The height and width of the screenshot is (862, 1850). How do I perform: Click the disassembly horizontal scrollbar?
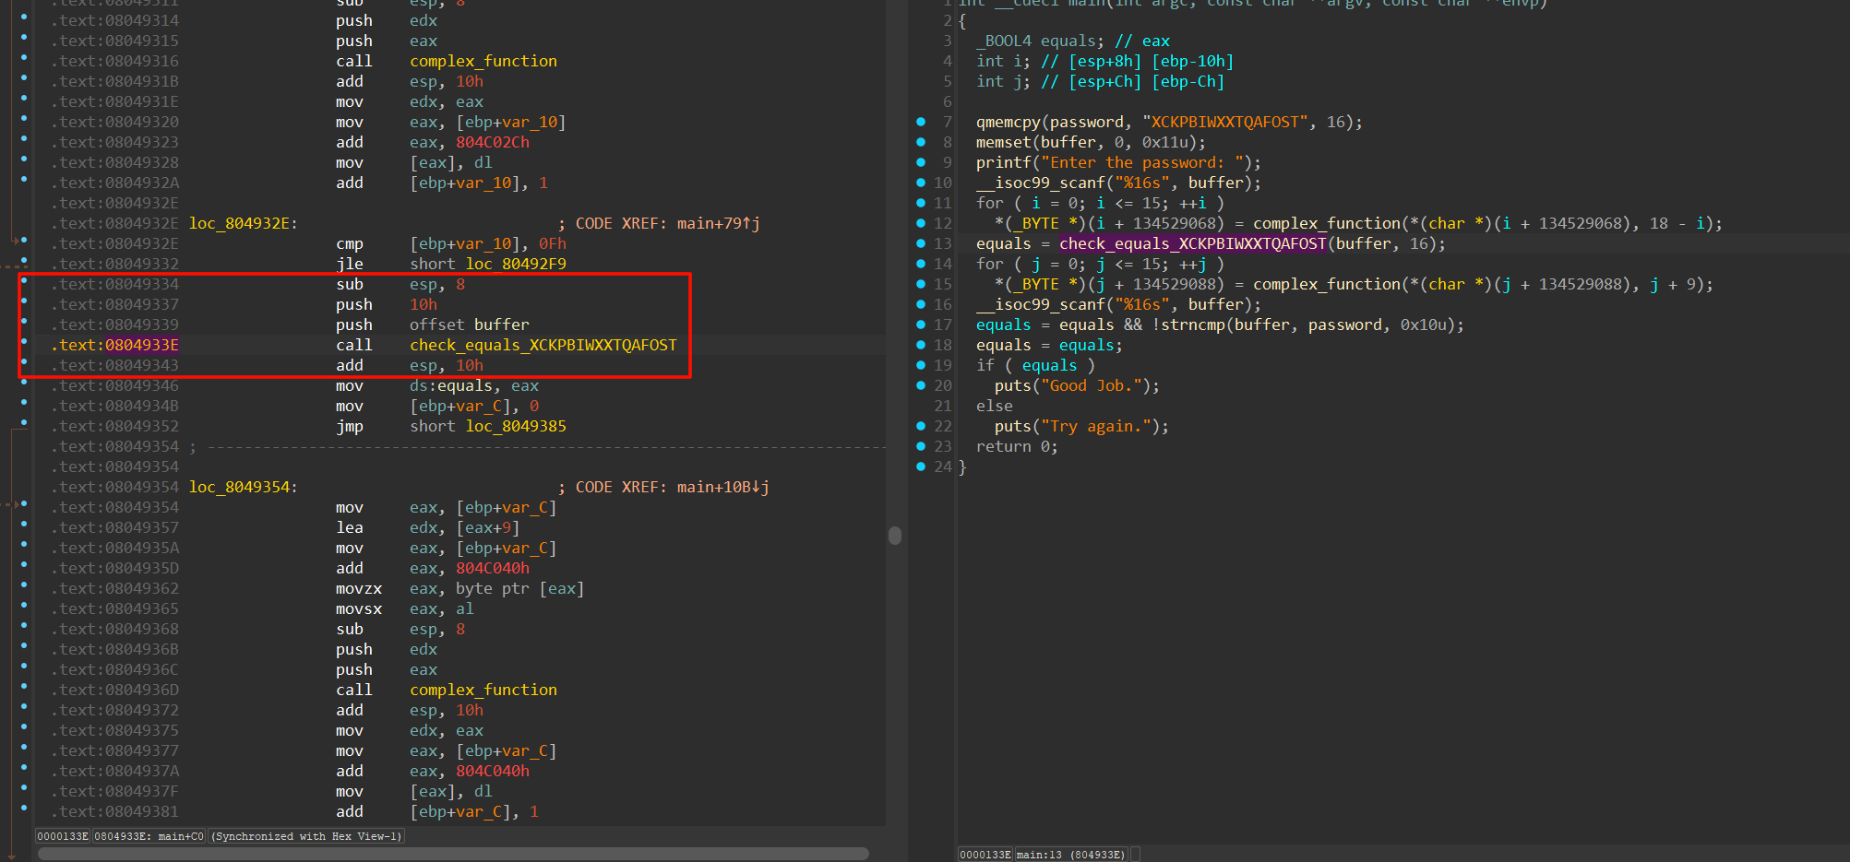(x=453, y=854)
